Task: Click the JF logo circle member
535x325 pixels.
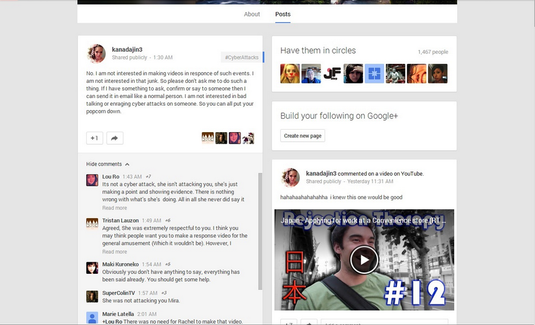Action: pos(332,74)
